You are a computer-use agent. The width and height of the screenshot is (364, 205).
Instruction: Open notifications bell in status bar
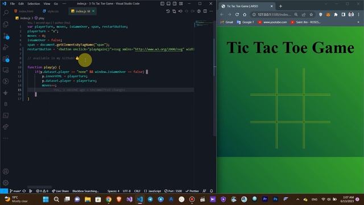(x=212, y=191)
